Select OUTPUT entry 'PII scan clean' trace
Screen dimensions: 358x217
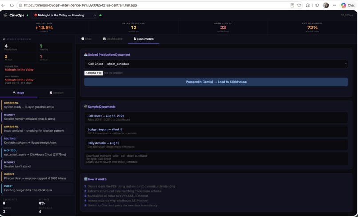[x=37, y=176]
